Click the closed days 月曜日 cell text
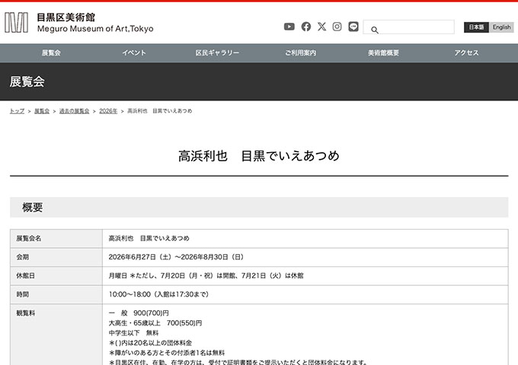 (206, 275)
